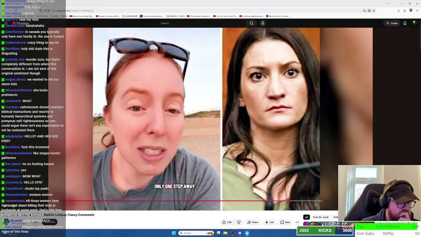
Task: Click chat username 'smokyguru'
Action: coord(13,176)
